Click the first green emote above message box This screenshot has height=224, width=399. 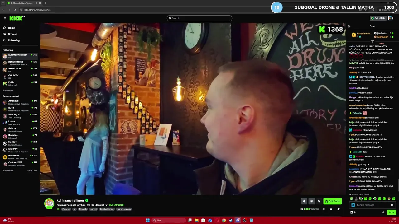[351, 198]
